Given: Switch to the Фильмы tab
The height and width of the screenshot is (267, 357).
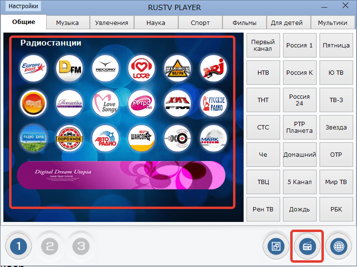Looking at the screenshot, I should (244, 23).
